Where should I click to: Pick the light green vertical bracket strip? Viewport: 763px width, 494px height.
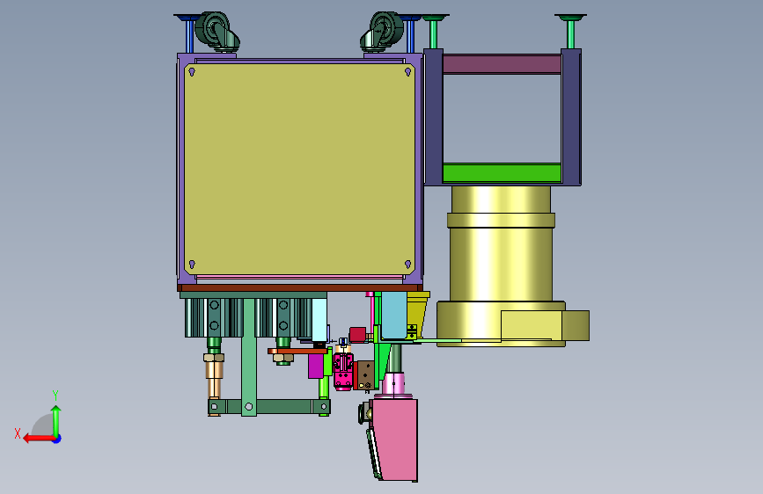(249, 358)
